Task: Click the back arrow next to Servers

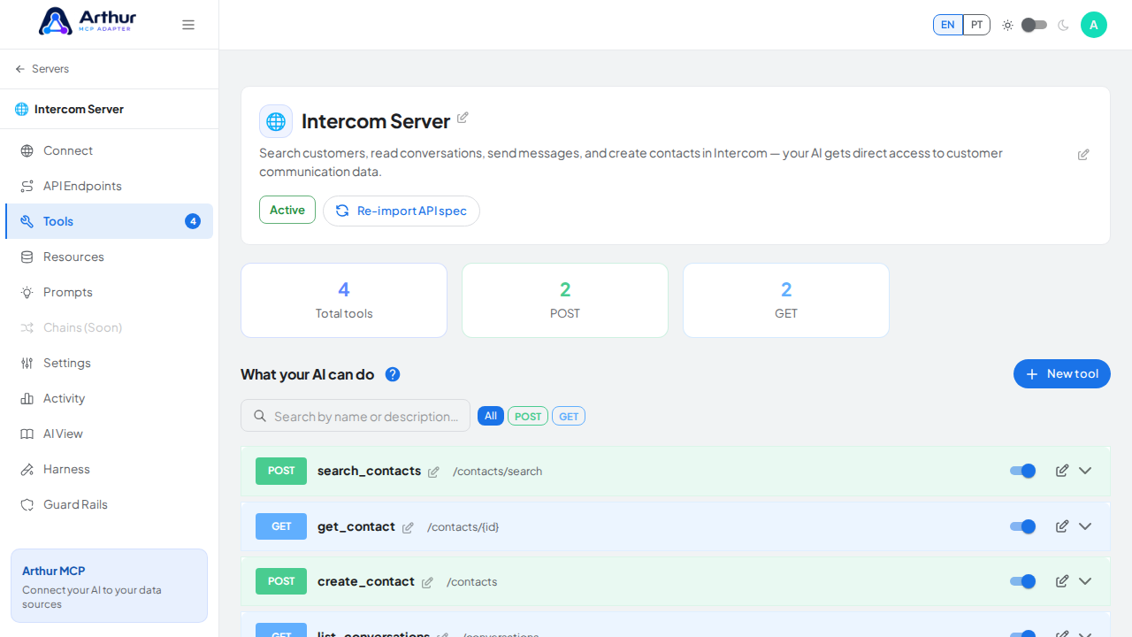Action: coord(20,69)
